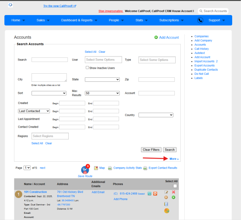Viewport: 241px width, 220px height.
Task: Click Call History in the sidebar
Action: (201, 49)
